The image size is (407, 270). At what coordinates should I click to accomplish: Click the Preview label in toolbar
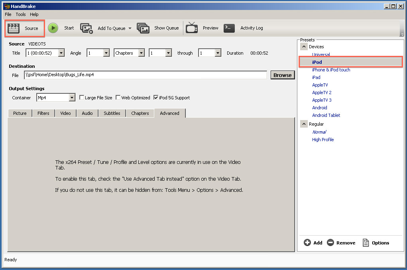[x=210, y=28]
